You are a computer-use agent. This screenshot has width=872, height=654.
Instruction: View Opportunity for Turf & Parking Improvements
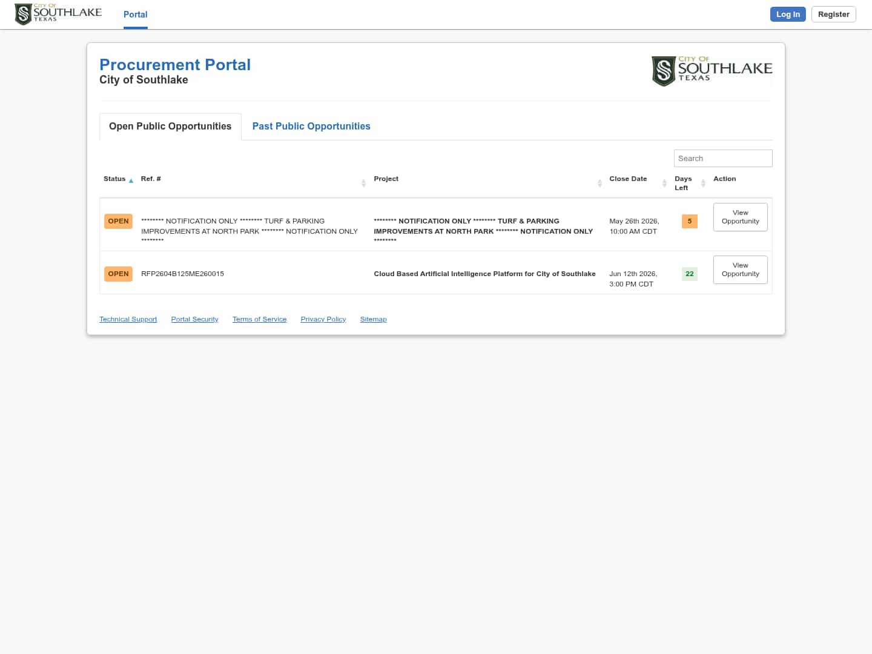point(740,217)
